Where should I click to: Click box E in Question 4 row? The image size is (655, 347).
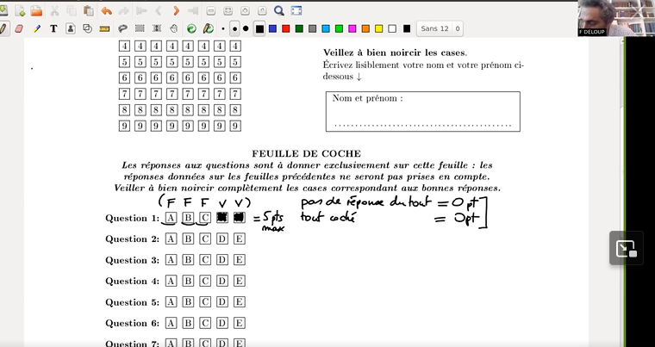(240, 281)
